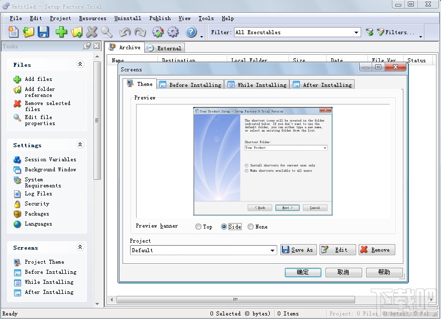Click the blue Help question mark icon
This screenshot has width=441, height=319.
(x=191, y=32)
